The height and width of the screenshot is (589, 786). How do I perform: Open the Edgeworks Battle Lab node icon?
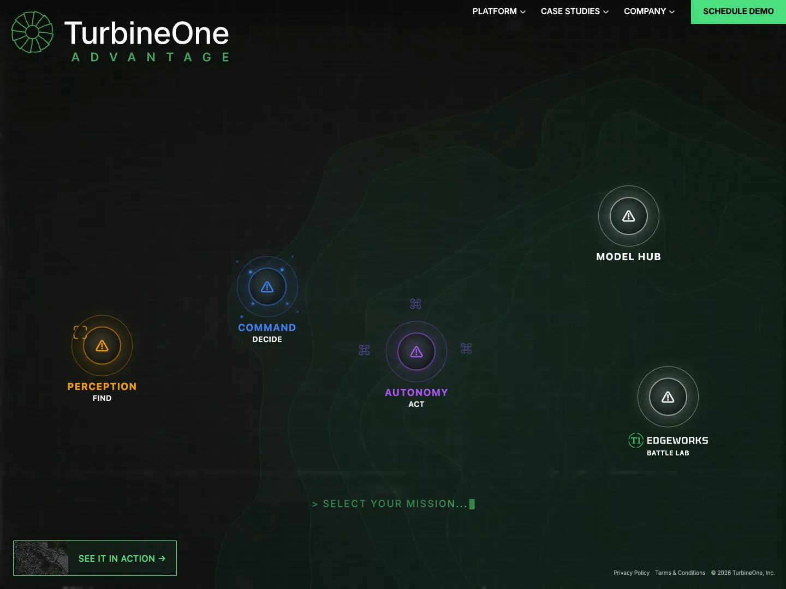668,397
